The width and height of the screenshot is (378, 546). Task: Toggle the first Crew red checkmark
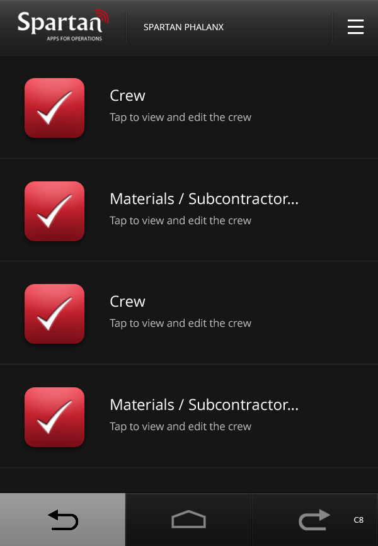coord(54,108)
